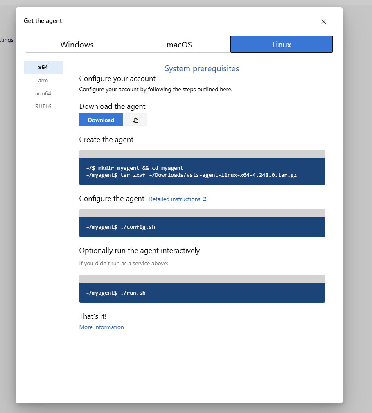Viewport: 372px width, 413px height.
Task: Click the Optionally run the agent interactively heading
Action: pos(139,251)
